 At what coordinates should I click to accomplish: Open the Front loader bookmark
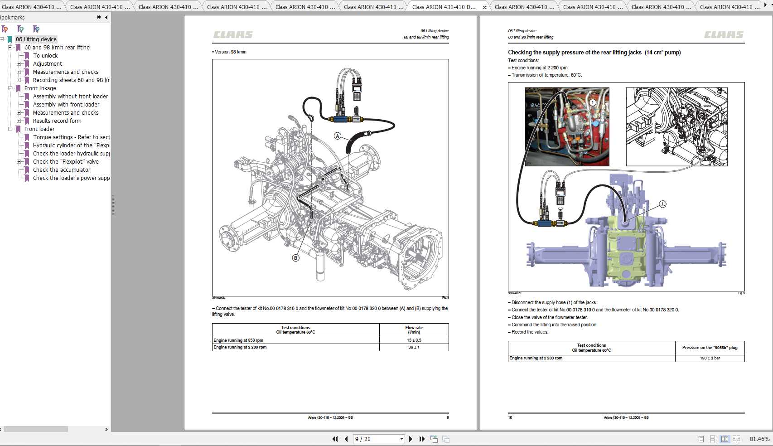pos(39,129)
